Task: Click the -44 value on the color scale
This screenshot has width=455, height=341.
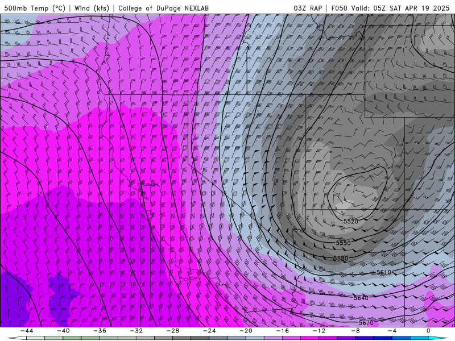Action: coord(27,331)
